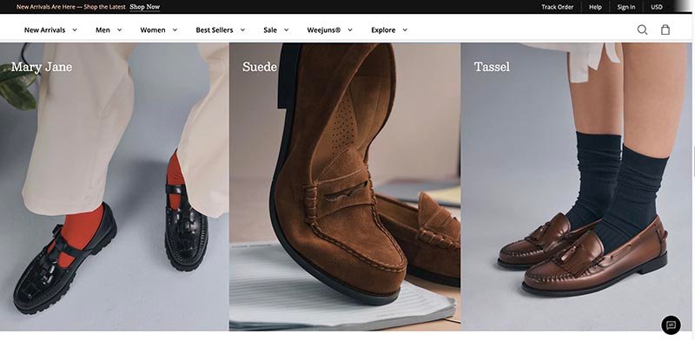The width and height of the screenshot is (695, 340).
Task: Change currency via USD selector
Action: tap(657, 7)
